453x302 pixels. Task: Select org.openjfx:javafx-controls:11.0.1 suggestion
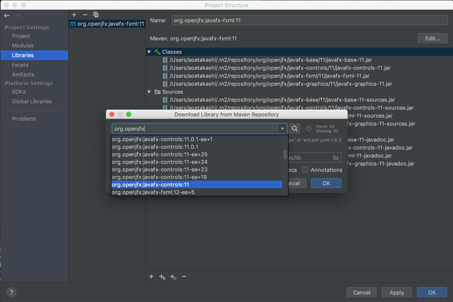[197, 147]
